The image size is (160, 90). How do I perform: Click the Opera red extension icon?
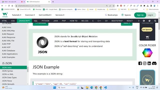[121, 6]
